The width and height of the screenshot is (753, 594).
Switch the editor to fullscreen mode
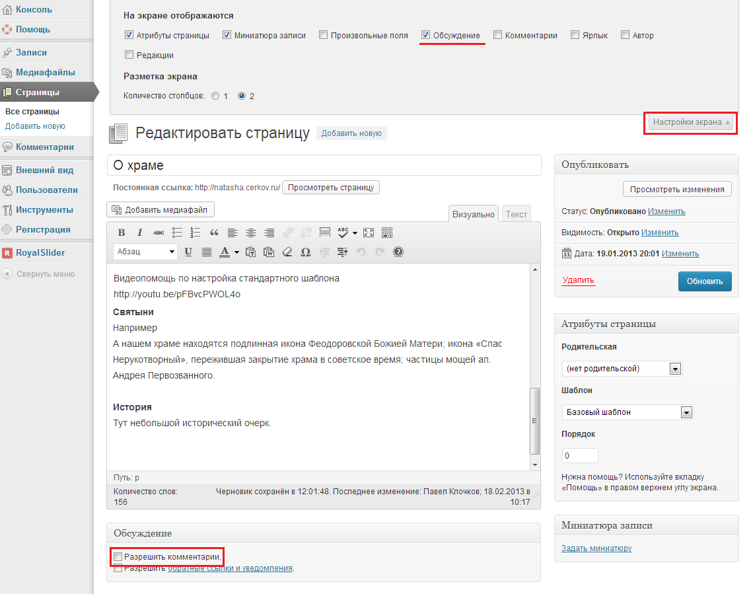(369, 233)
